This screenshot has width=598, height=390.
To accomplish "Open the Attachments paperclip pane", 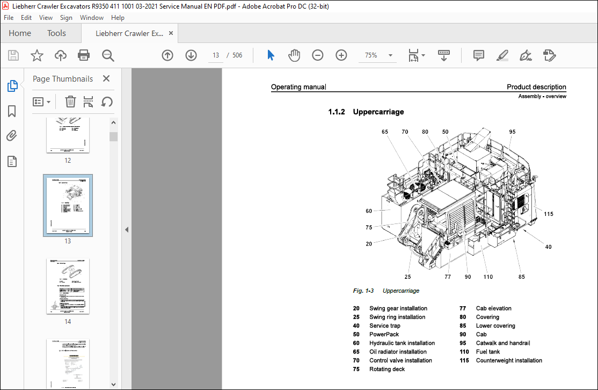I will [x=12, y=136].
